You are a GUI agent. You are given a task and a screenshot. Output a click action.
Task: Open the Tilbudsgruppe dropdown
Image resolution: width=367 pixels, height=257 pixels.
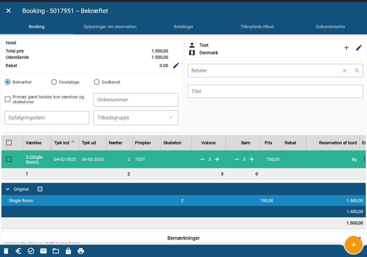point(171,118)
